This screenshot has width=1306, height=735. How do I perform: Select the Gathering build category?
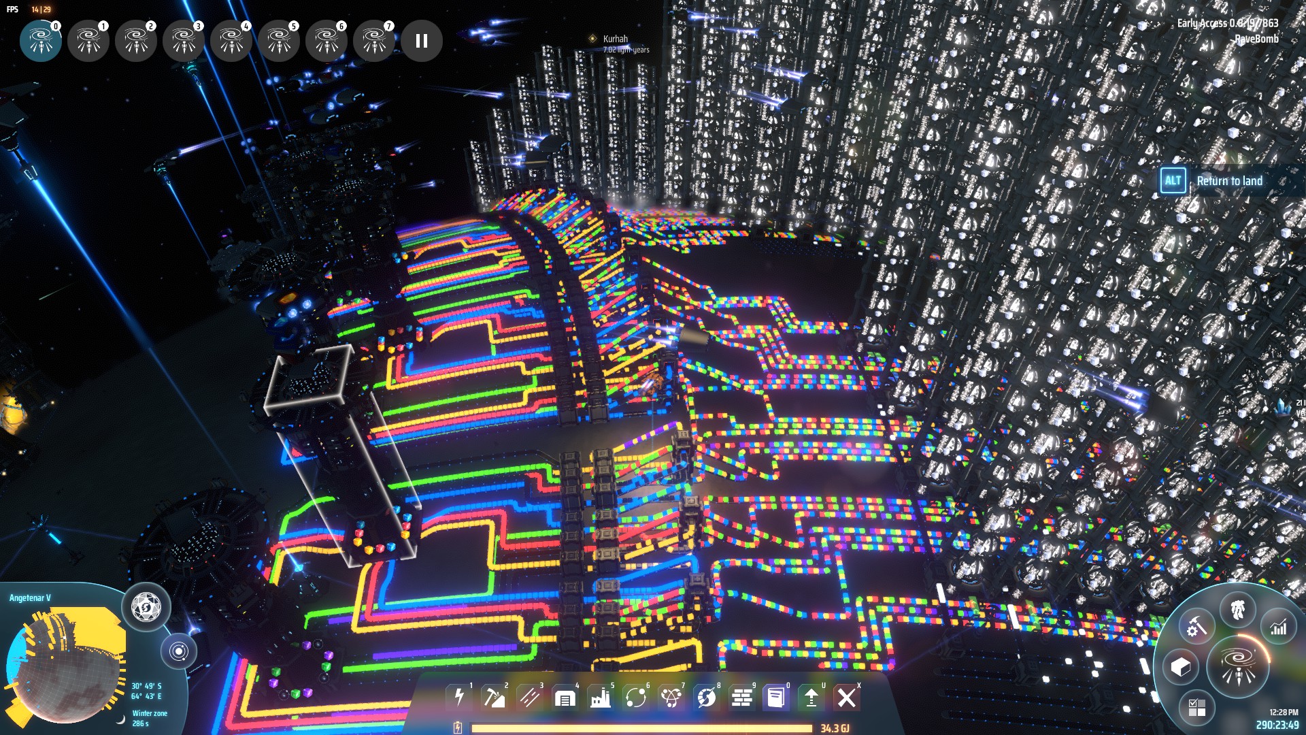495,698
